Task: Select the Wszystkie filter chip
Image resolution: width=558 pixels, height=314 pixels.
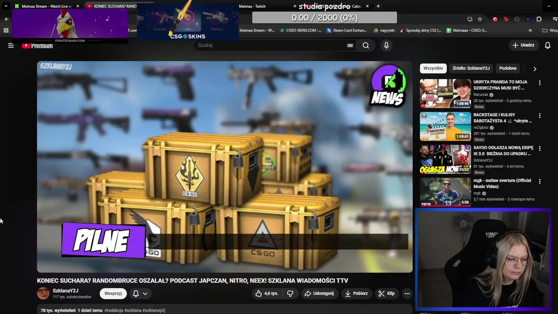Action: 433,68
